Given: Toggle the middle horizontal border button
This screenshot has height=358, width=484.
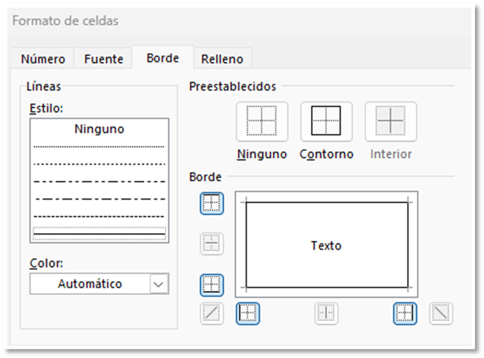Looking at the screenshot, I should 212,244.
